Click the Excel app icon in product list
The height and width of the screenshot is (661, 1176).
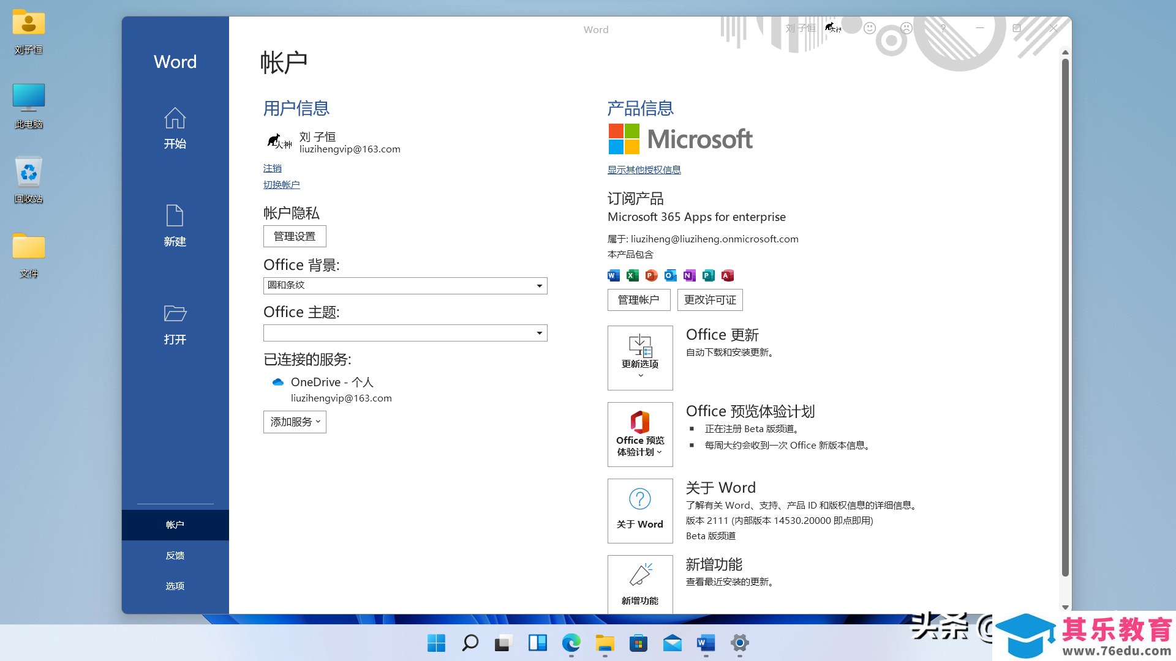(633, 275)
